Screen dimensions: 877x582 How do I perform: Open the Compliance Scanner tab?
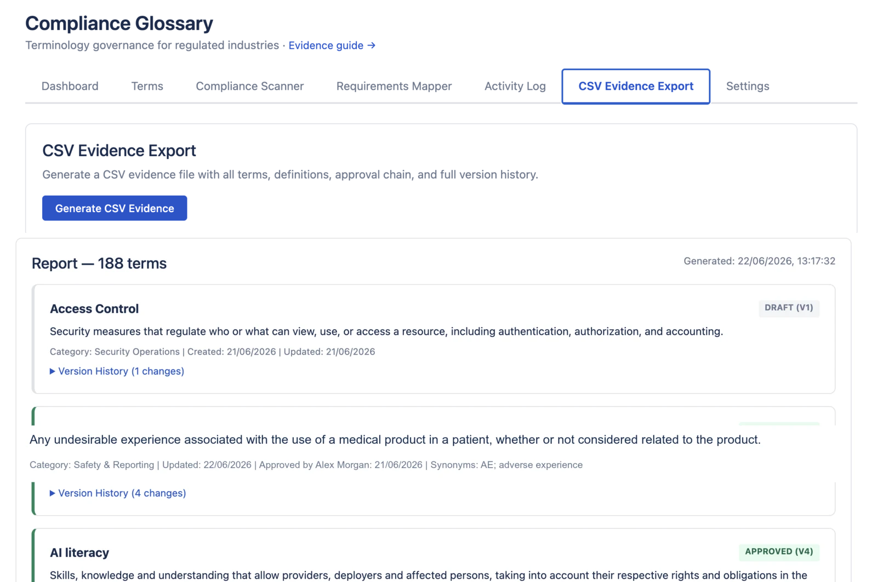pyautogui.click(x=249, y=86)
